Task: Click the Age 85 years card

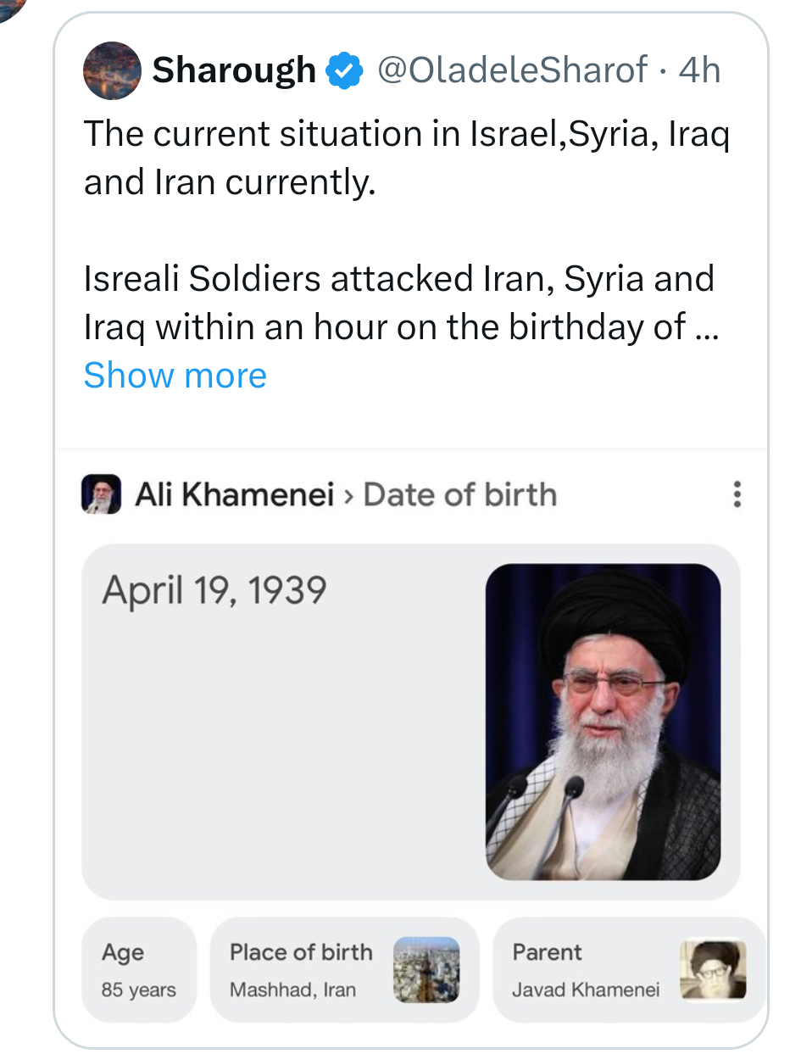Action: 139,969
